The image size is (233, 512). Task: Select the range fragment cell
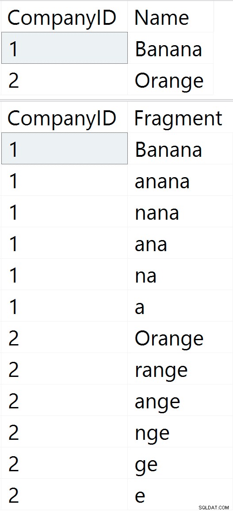click(x=180, y=368)
